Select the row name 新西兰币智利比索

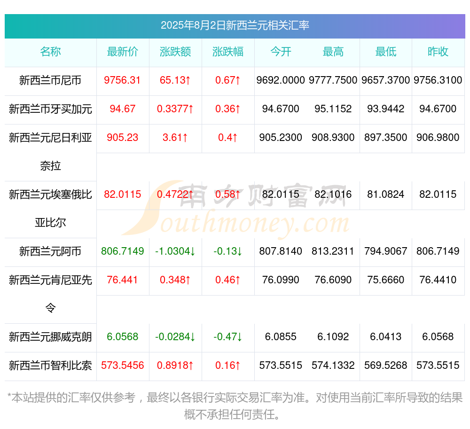click(50, 366)
